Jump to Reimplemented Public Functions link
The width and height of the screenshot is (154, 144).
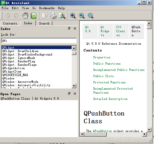119,70
